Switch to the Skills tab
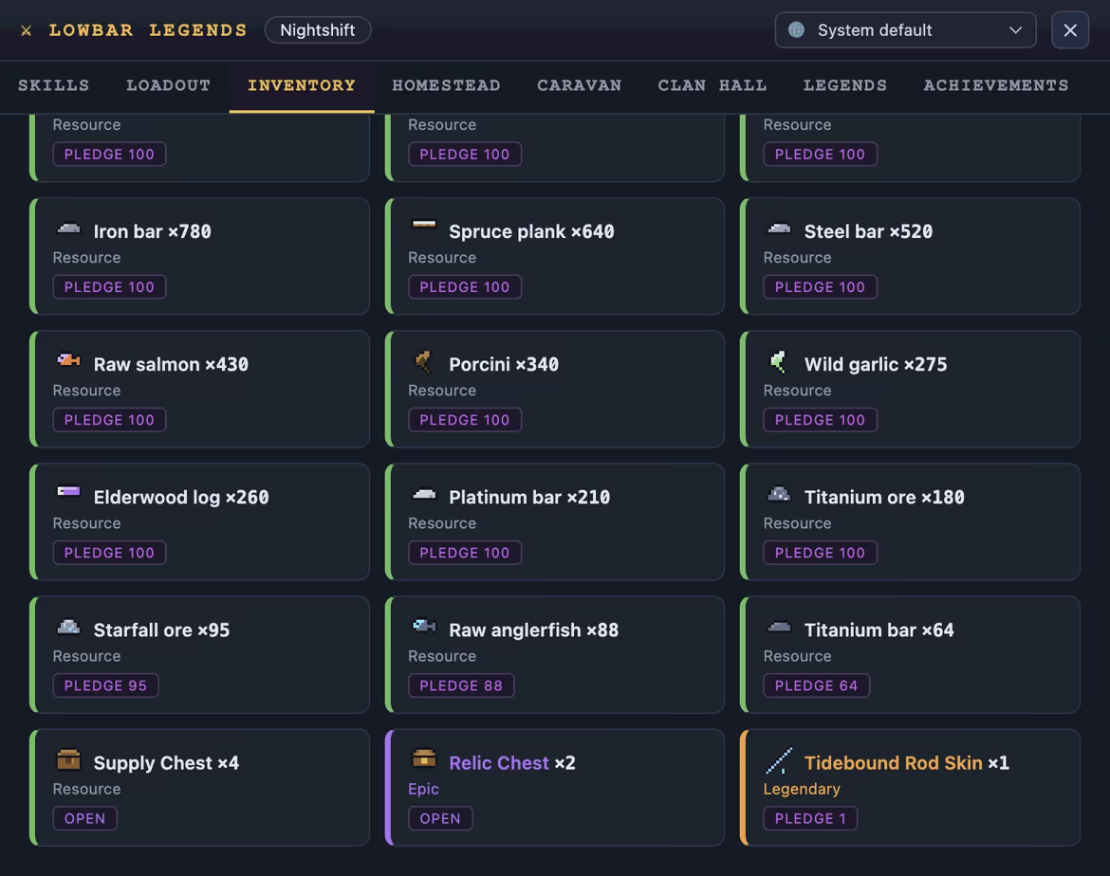This screenshot has height=876, width=1110. [54, 85]
